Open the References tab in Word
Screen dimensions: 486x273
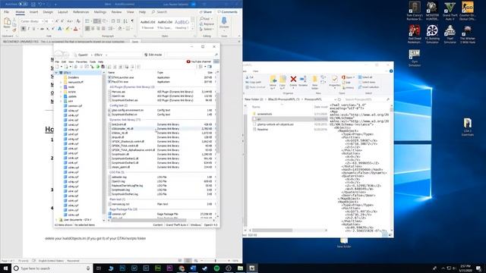tap(81, 12)
